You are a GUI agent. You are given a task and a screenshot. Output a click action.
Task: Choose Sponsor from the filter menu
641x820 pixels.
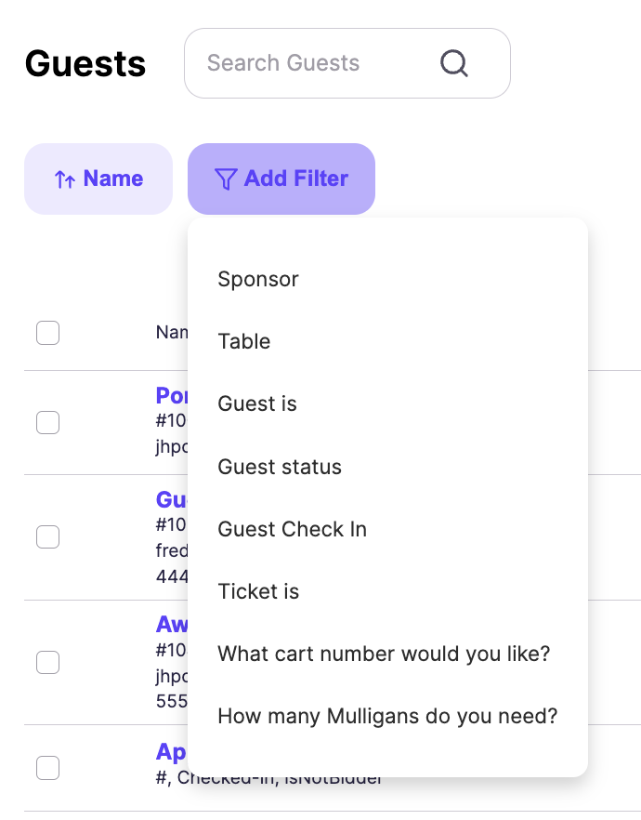pos(257,278)
